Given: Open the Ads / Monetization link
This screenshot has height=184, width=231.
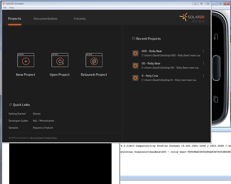Looking at the screenshot, I should click(x=43, y=121).
